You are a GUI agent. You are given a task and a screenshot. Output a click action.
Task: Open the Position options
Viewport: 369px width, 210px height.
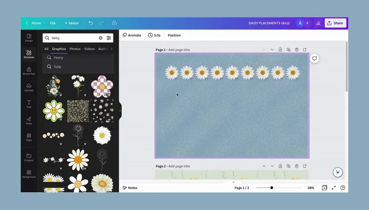click(174, 35)
